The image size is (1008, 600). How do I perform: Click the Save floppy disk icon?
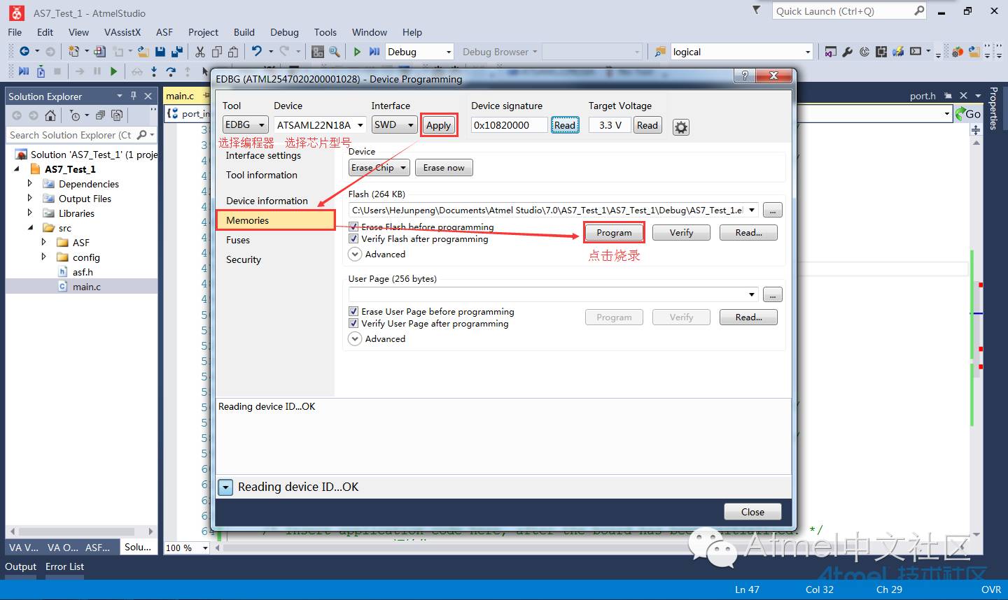click(160, 51)
